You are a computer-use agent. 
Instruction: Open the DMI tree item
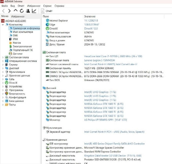point(14,36)
